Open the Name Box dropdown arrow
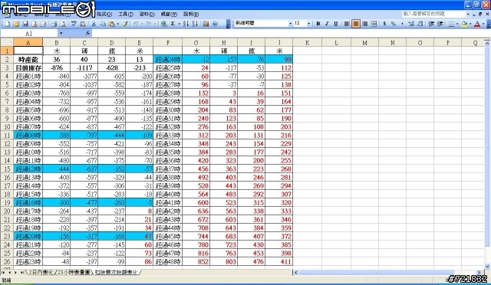The width and height of the screenshot is (491, 285). click(61, 34)
